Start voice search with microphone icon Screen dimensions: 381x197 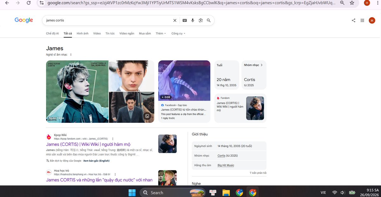(x=193, y=20)
